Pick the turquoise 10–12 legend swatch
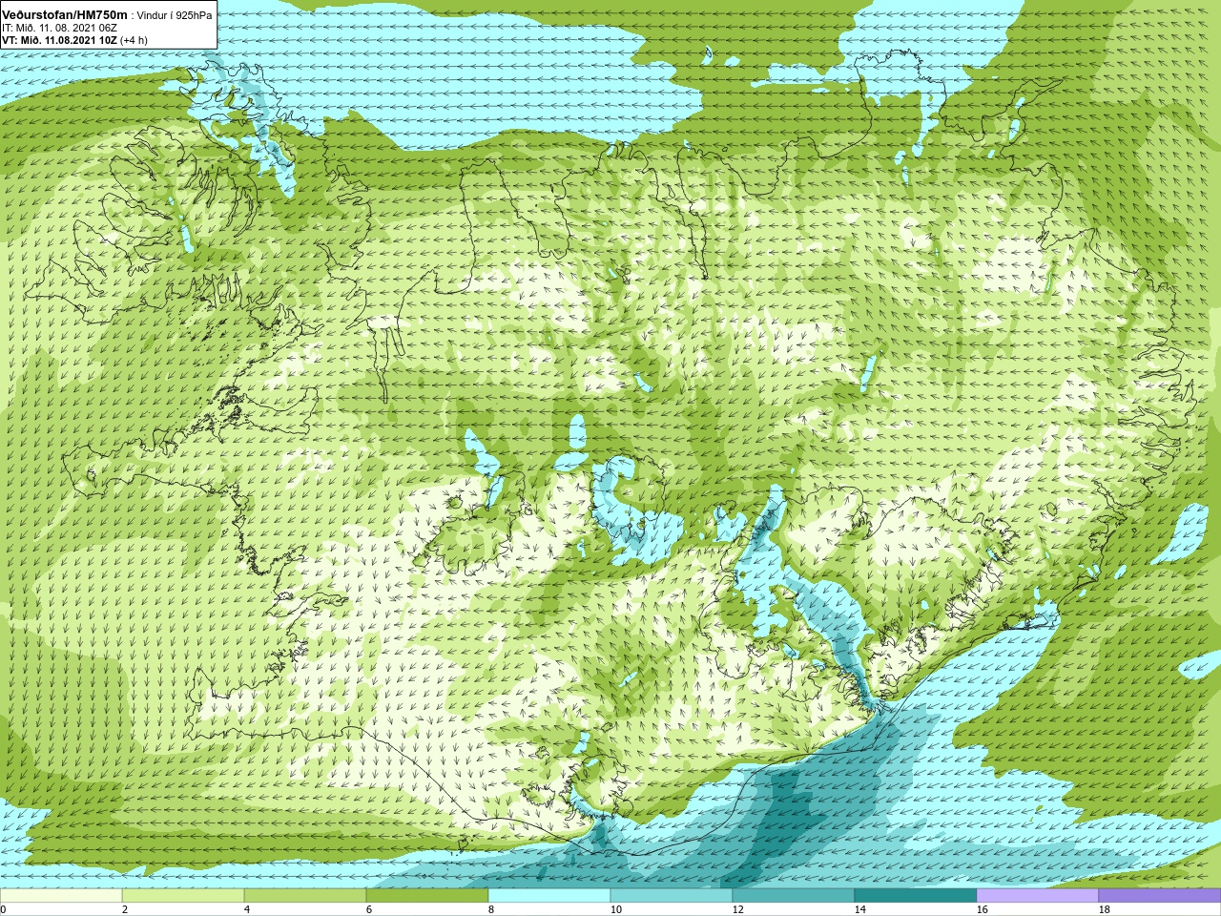Viewport: 1221px width, 916px height. tap(672, 896)
